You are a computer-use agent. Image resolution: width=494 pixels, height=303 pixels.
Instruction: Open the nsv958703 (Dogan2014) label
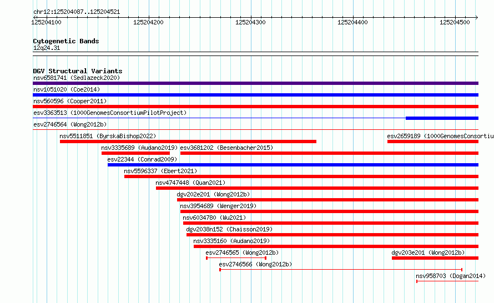click(x=451, y=276)
